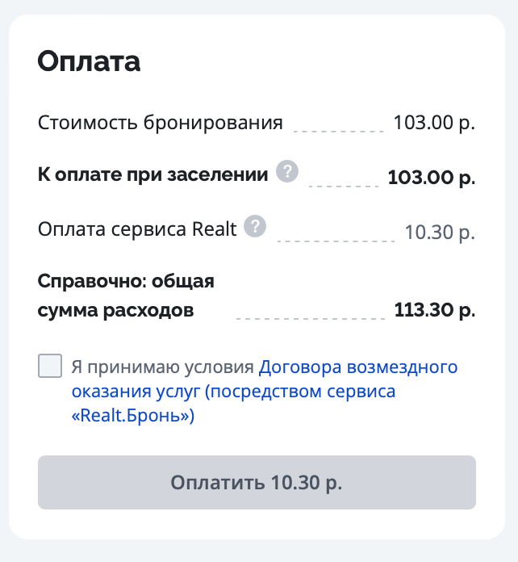The height and width of the screenshot is (562, 518).
Task: Select the 10.30 р. service fee value
Action: point(439,233)
